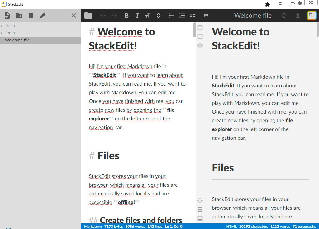Insert a check list
The height and width of the screenshot is (229, 319).
[193, 16]
